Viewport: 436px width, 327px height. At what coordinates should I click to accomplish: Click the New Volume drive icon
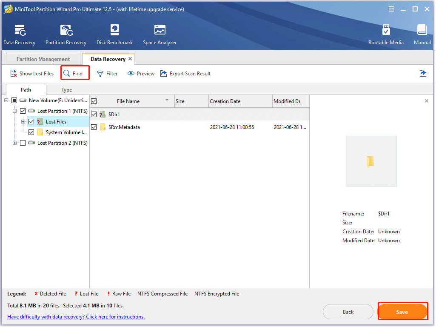tap(23, 100)
